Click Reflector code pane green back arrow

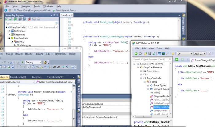coord(177,60)
